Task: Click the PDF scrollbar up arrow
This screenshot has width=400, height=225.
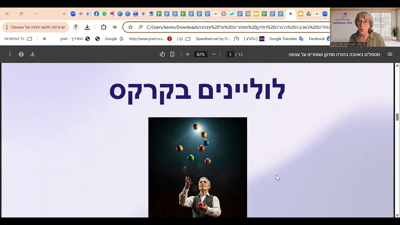Action: 397,65
